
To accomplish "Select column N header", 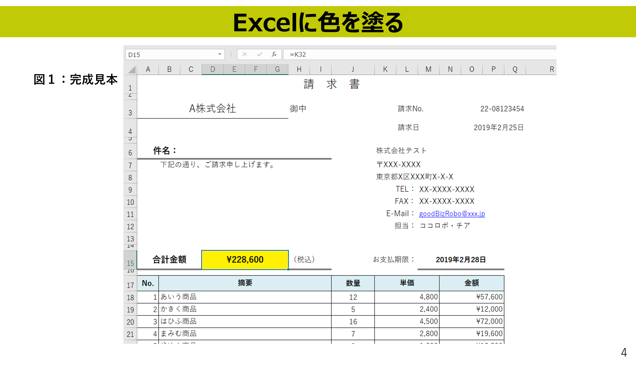I will point(450,69).
